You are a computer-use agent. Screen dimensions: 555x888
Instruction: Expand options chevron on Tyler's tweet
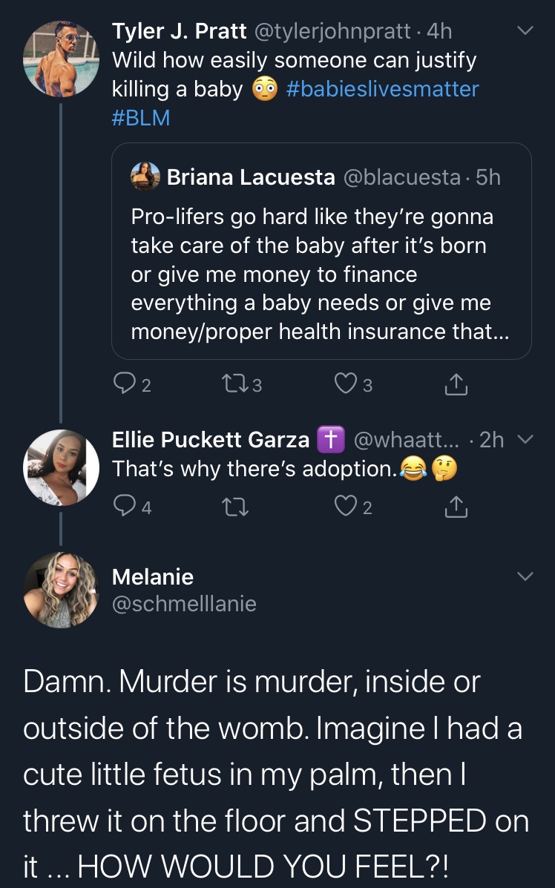click(x=525, y=30)
